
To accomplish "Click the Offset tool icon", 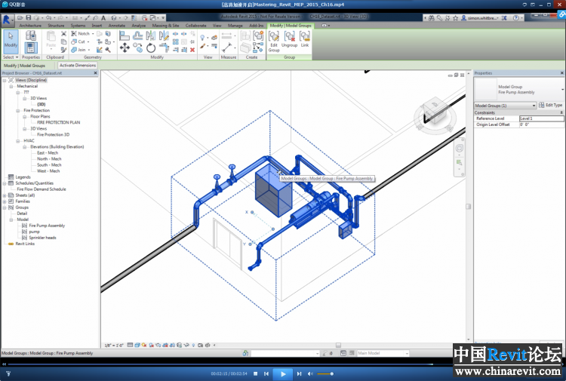I will tap(137, 35).
